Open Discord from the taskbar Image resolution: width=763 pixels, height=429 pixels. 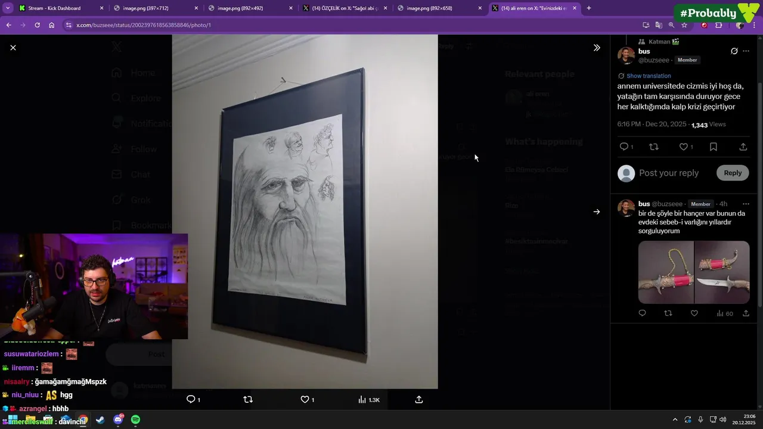click(118, 420)
